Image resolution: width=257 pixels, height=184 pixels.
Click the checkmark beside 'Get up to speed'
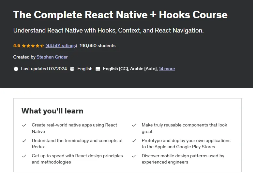pyautogui.click(x=24, y=156)
